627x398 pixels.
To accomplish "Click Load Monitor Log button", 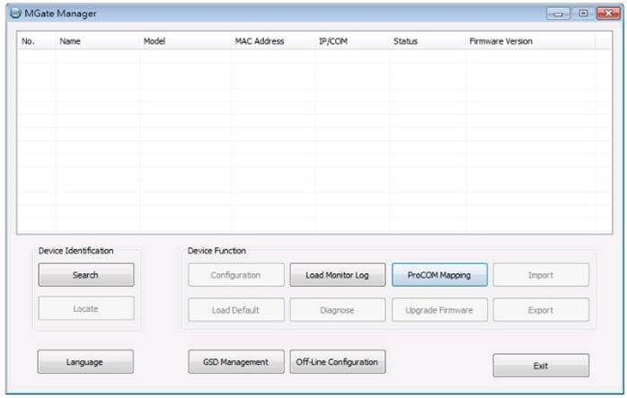I will click(x=338, y=275).
